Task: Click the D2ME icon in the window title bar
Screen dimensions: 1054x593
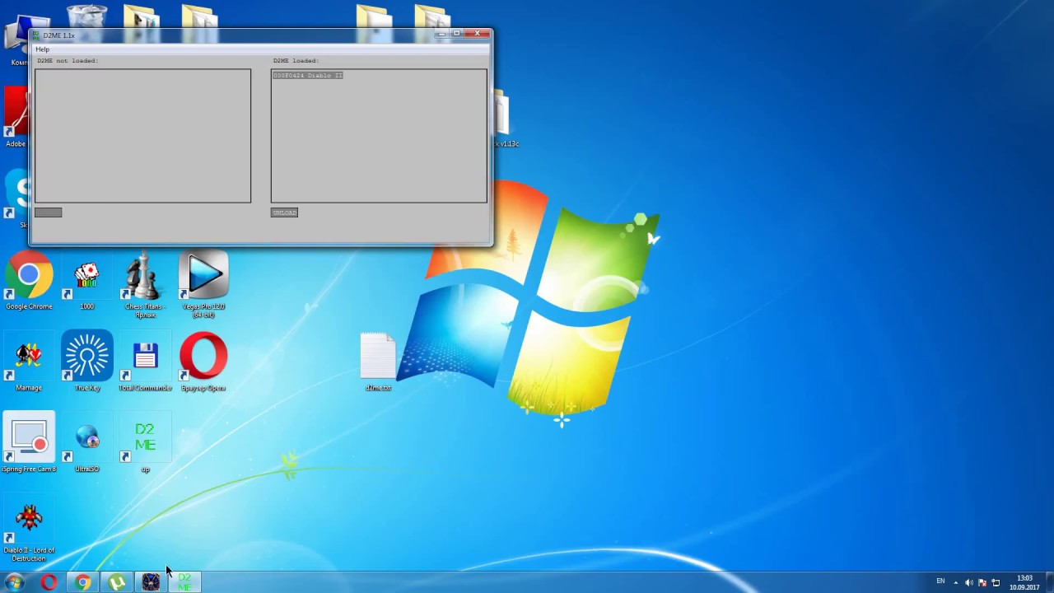Action: coord(37,35)
